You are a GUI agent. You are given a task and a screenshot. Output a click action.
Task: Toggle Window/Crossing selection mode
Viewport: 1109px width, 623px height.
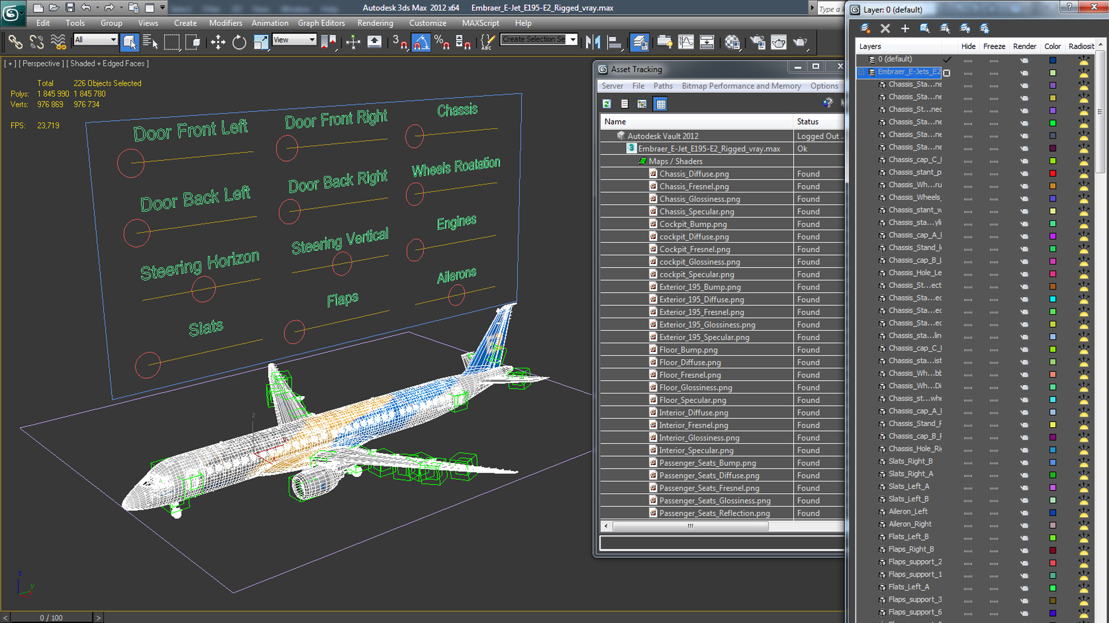tap(192, 42)
